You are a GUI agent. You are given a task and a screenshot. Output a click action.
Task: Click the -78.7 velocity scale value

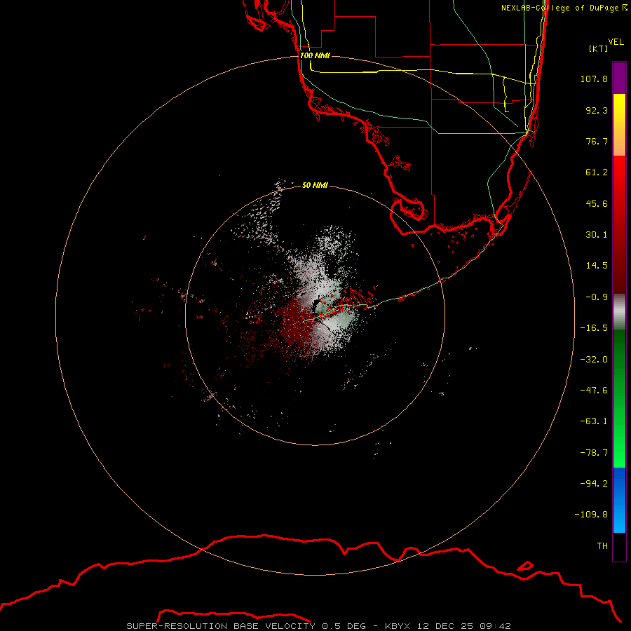point(594,453)
